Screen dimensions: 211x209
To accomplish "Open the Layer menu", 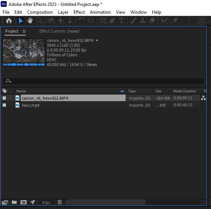I will tap(63, 12).
